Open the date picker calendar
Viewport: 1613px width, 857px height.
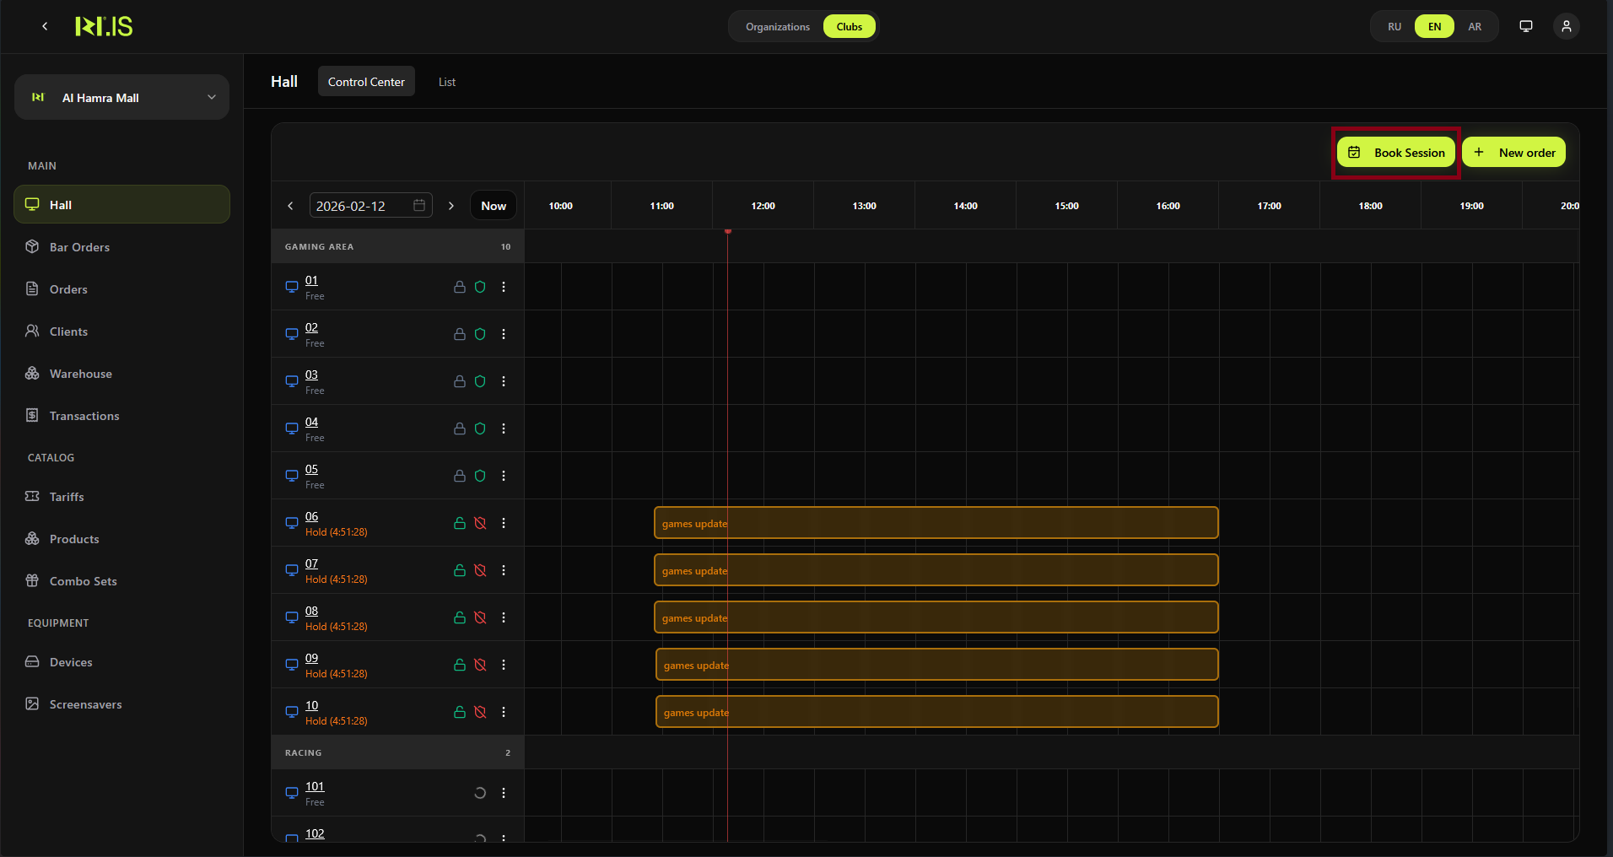(419, 206)
